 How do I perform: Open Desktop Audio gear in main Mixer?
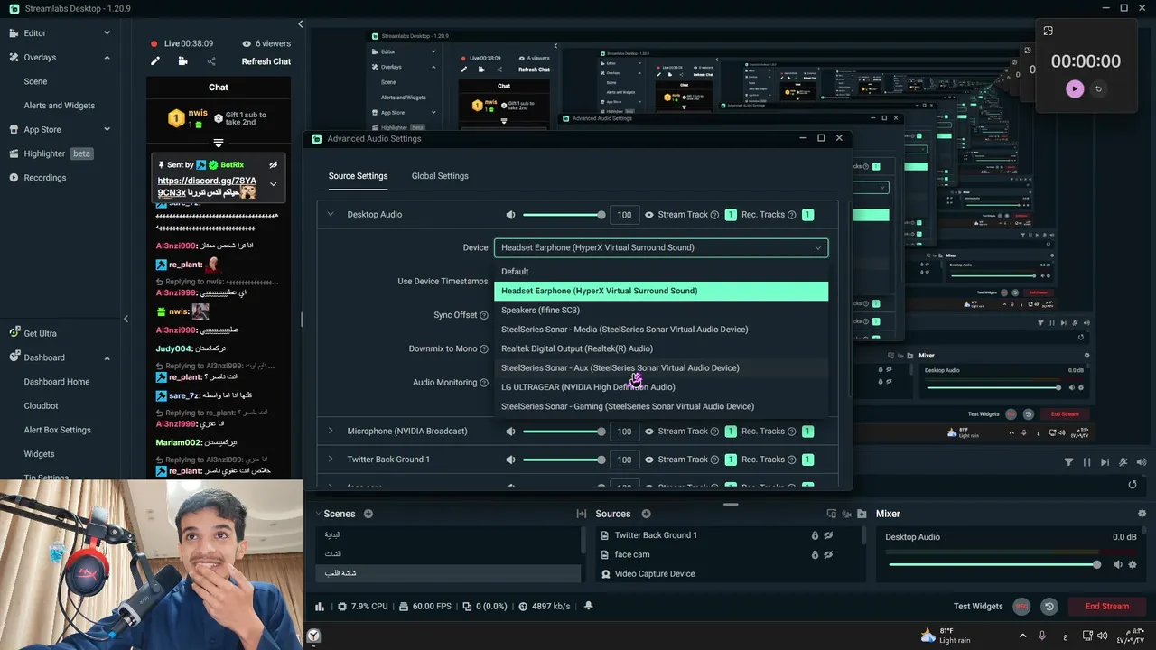pos(1133,565)
